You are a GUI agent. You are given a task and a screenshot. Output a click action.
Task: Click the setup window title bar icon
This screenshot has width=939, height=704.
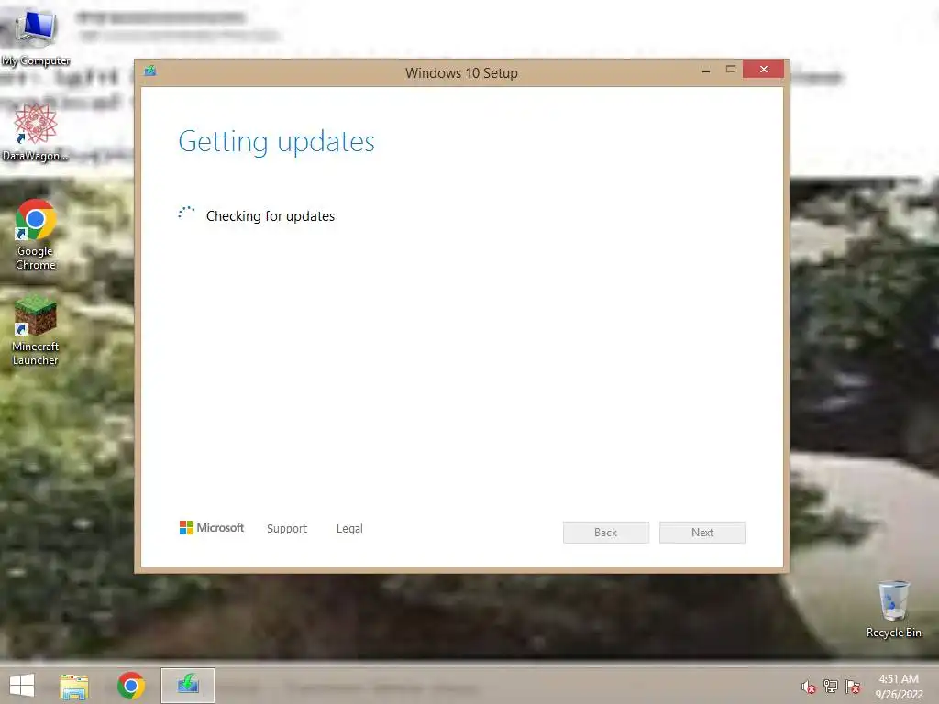tap(149, 71)
